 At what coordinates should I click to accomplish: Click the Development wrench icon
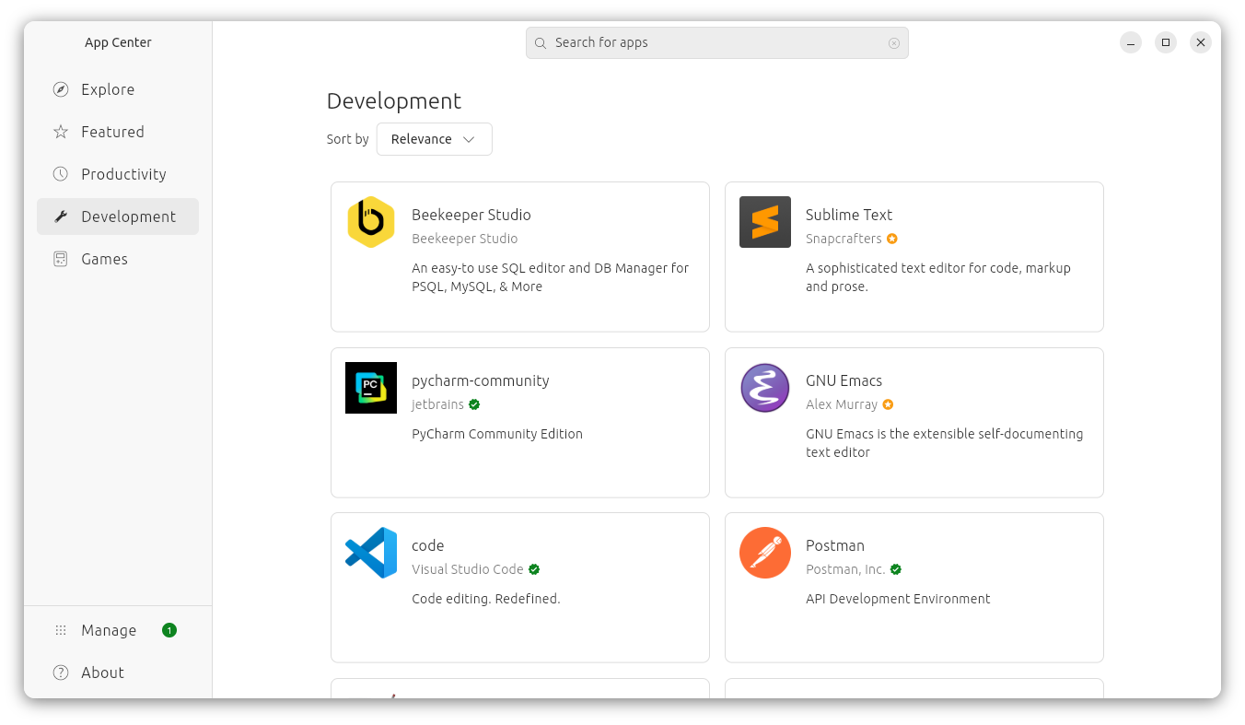[x=61, y=216]
